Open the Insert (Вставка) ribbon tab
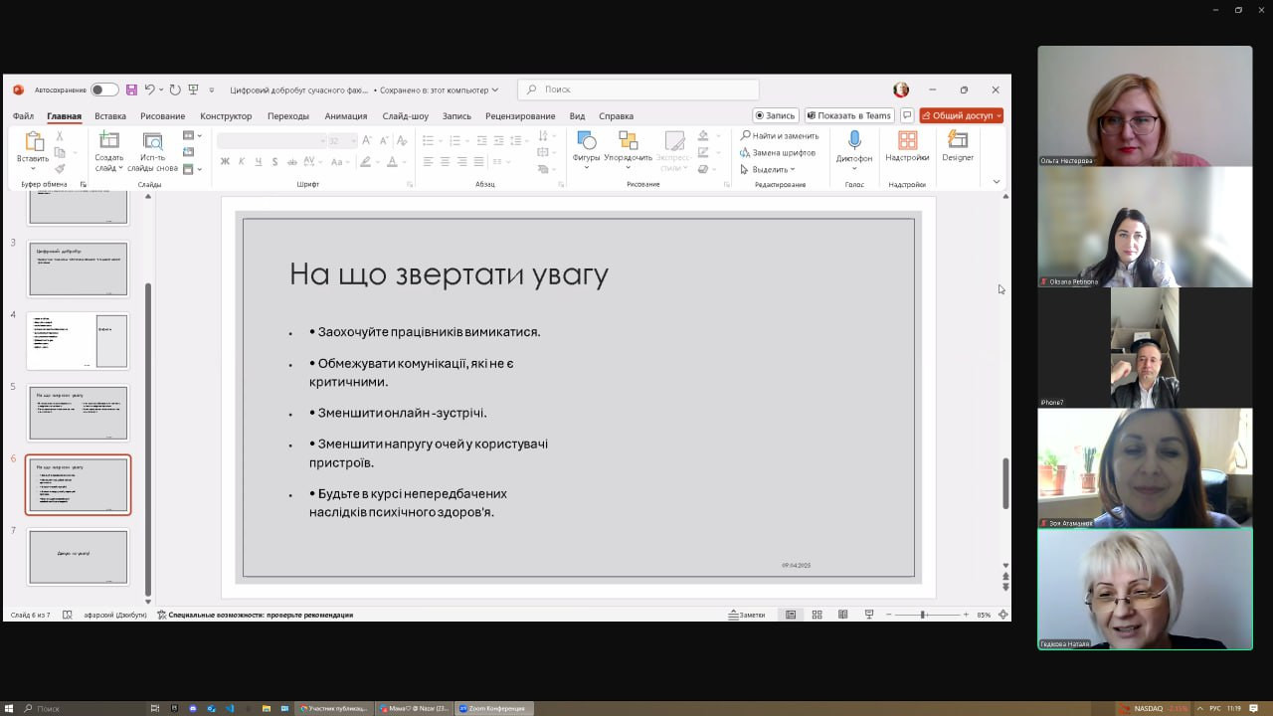Image resolution: width=1273 pixels, height=716 pixels. (x=110, y=115)
